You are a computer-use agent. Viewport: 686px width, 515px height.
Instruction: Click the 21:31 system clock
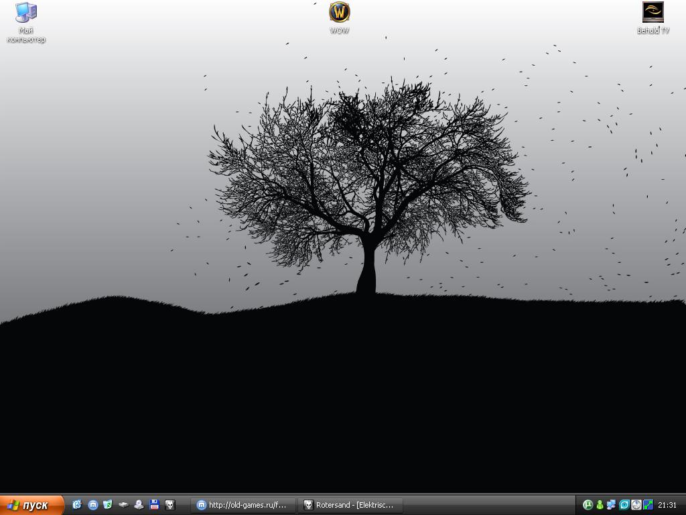click(667, 505)
